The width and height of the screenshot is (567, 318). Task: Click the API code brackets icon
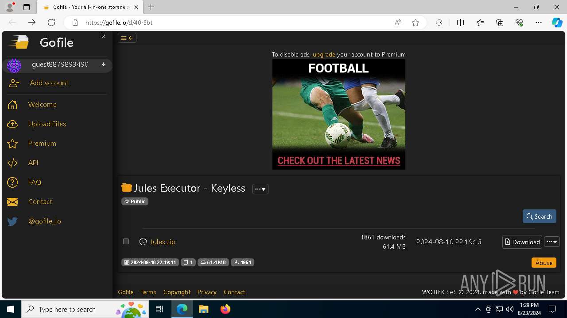point(12,163)
